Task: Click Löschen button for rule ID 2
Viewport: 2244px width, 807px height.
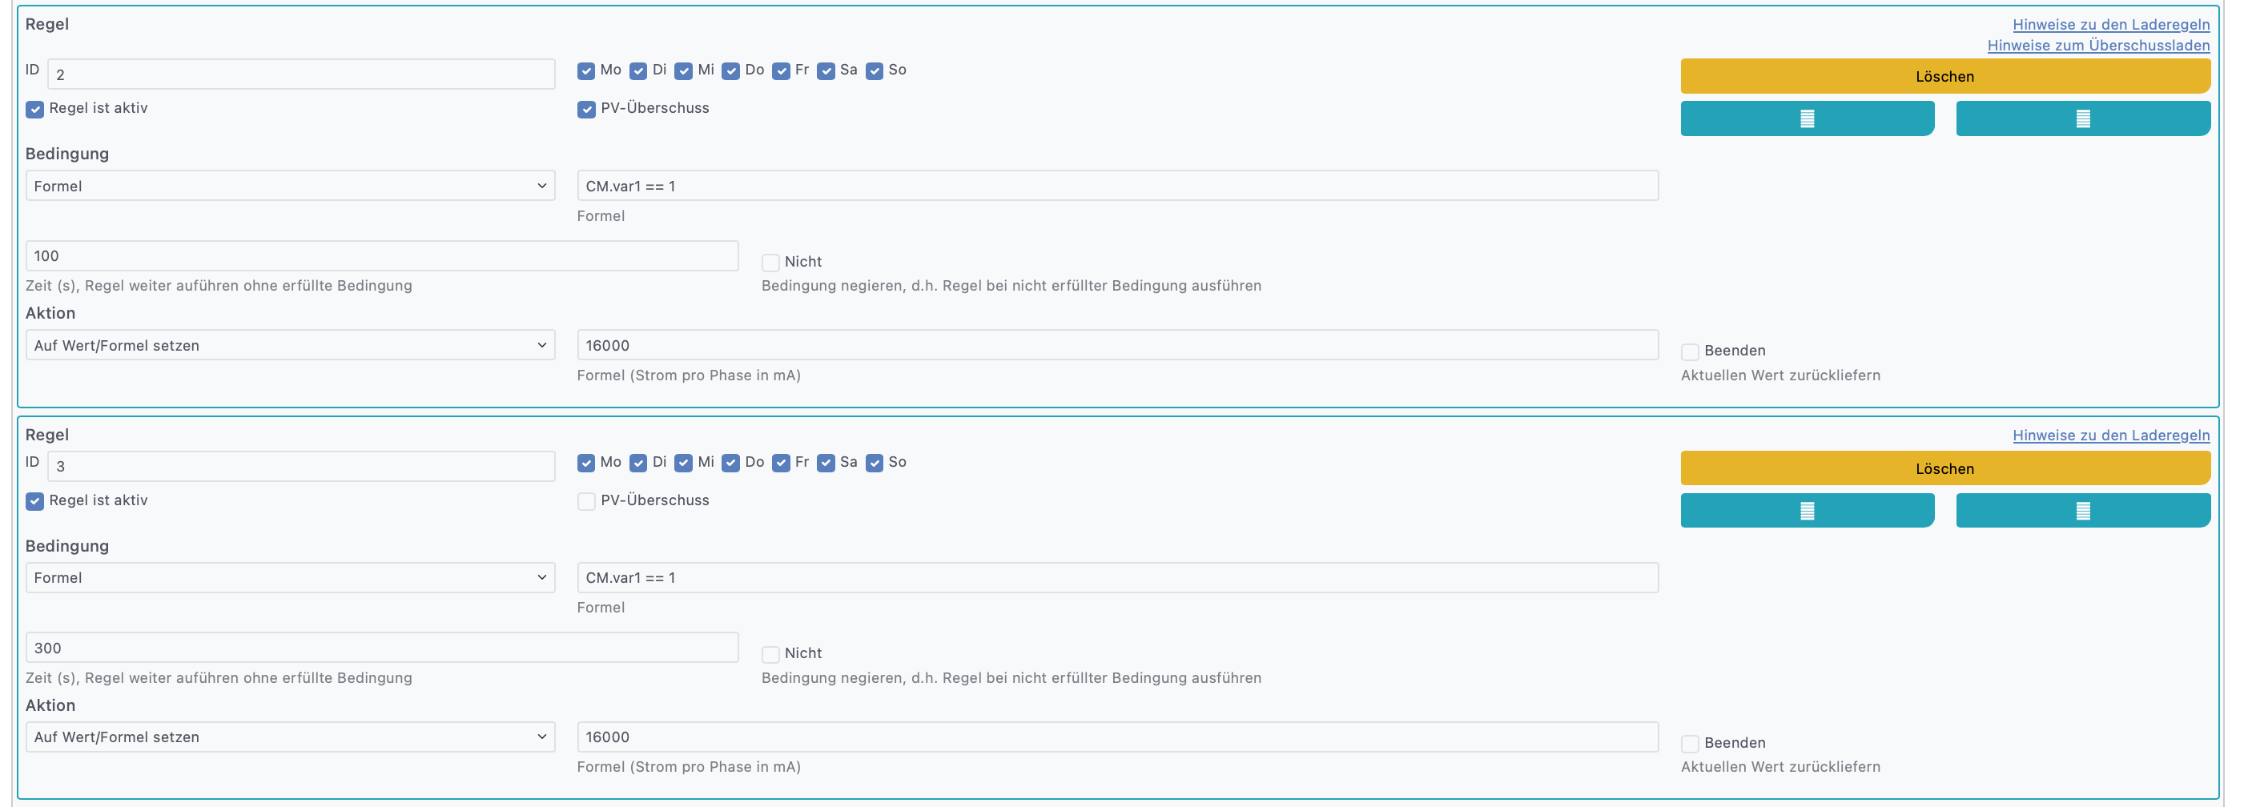Action: [x=1945, y=76]
